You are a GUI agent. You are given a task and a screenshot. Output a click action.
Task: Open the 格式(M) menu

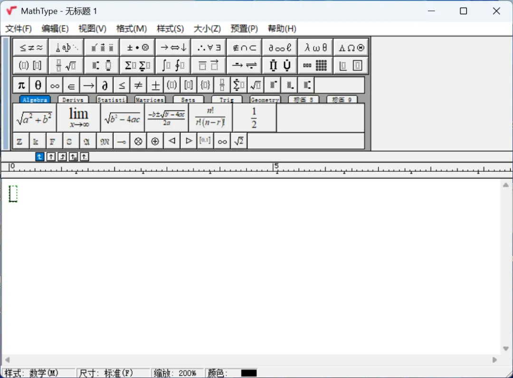(x=132, y=29)
